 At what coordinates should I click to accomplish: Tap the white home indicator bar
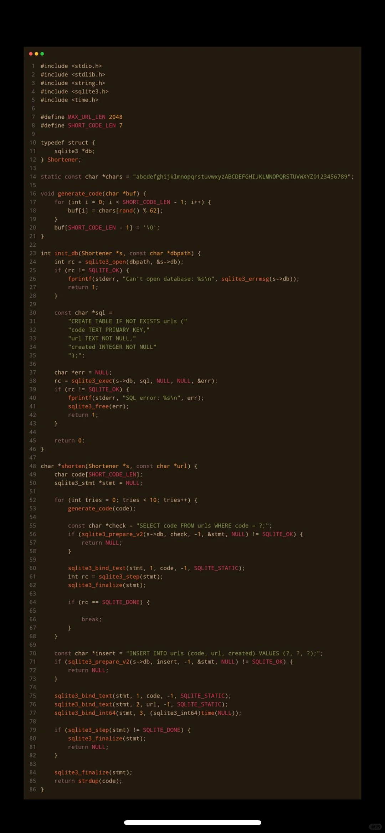[x=192, y=823]
